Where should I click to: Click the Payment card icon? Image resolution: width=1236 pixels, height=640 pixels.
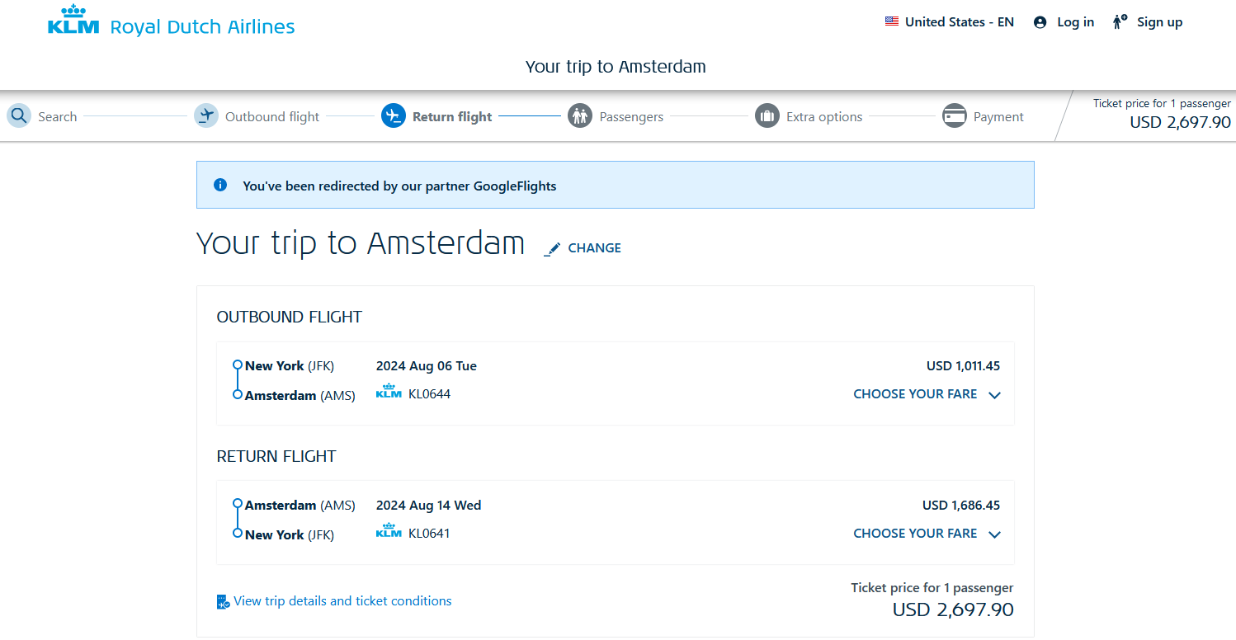point(954,115)
